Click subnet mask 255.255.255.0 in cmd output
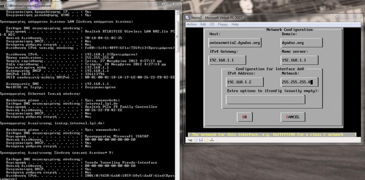 pyautogui.click(x=99, y=58)
